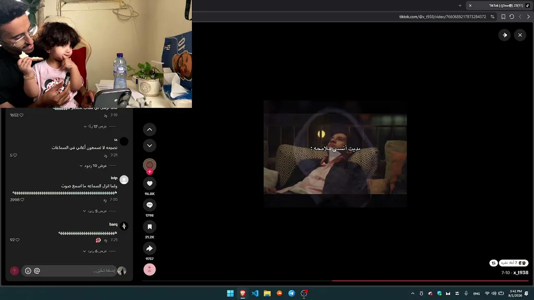Image resolution: width=534 pixels, height=300 pixels.
Task: Reply to SA's comment dated 7-21
Action: coord(106,155)
